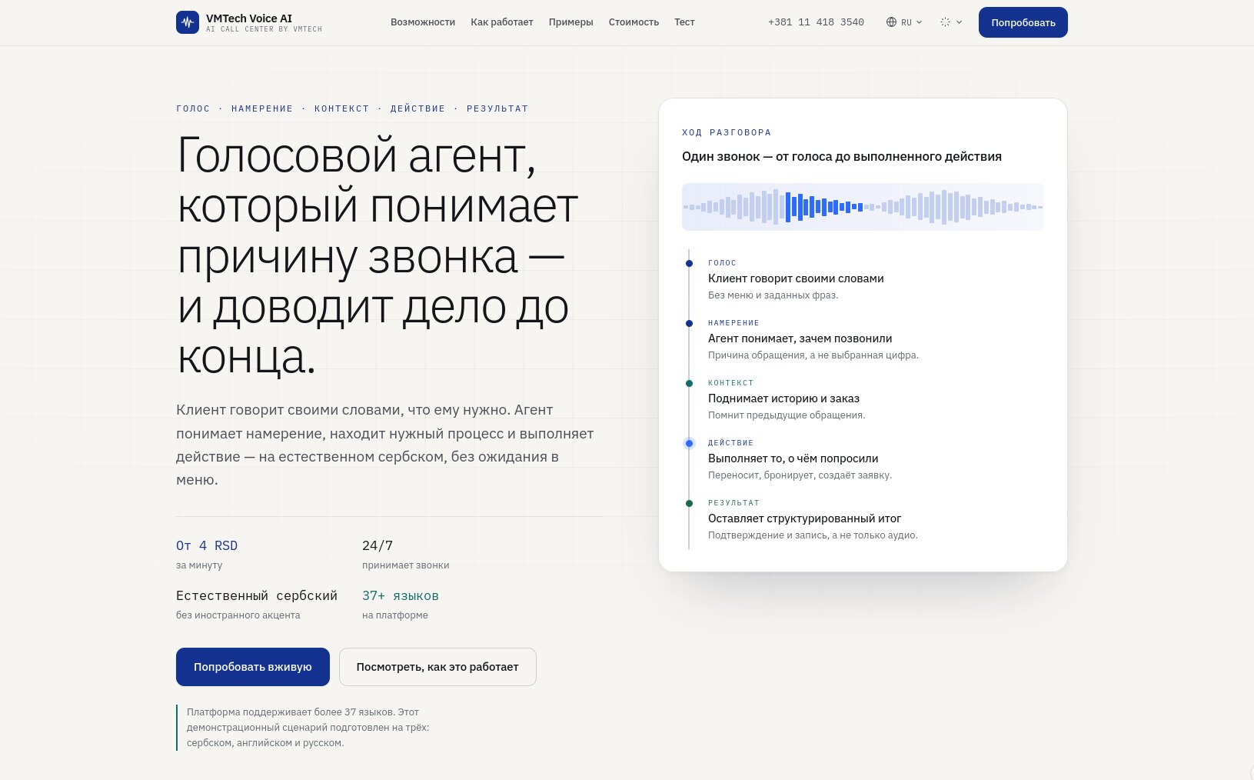Click 'Клиент говорит своими словами' step title
1254x780 pixels.
coord(796,278)
